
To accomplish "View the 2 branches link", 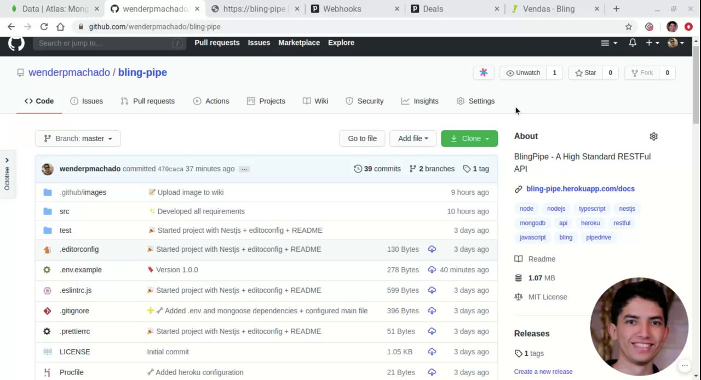I will coord(432,169).
